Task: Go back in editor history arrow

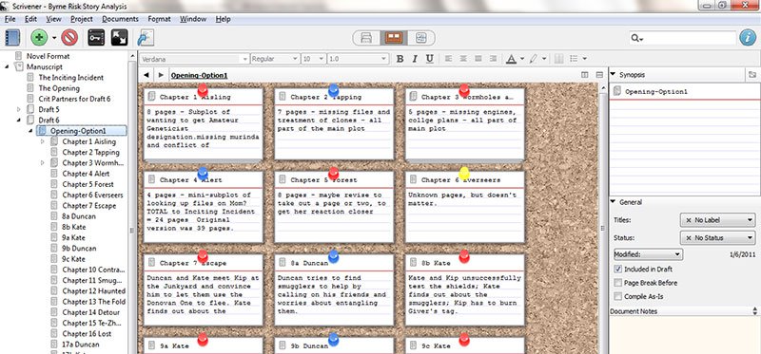Action: pos(146,75)
